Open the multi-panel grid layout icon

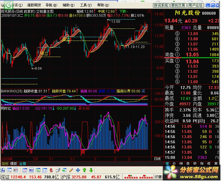pos(45,170)
